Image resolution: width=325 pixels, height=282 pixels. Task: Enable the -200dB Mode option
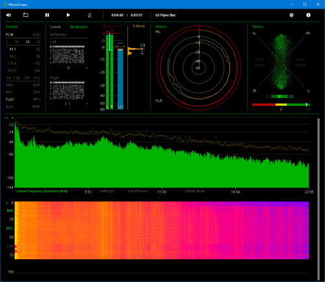pyautogui.click(x=194, y=191)
